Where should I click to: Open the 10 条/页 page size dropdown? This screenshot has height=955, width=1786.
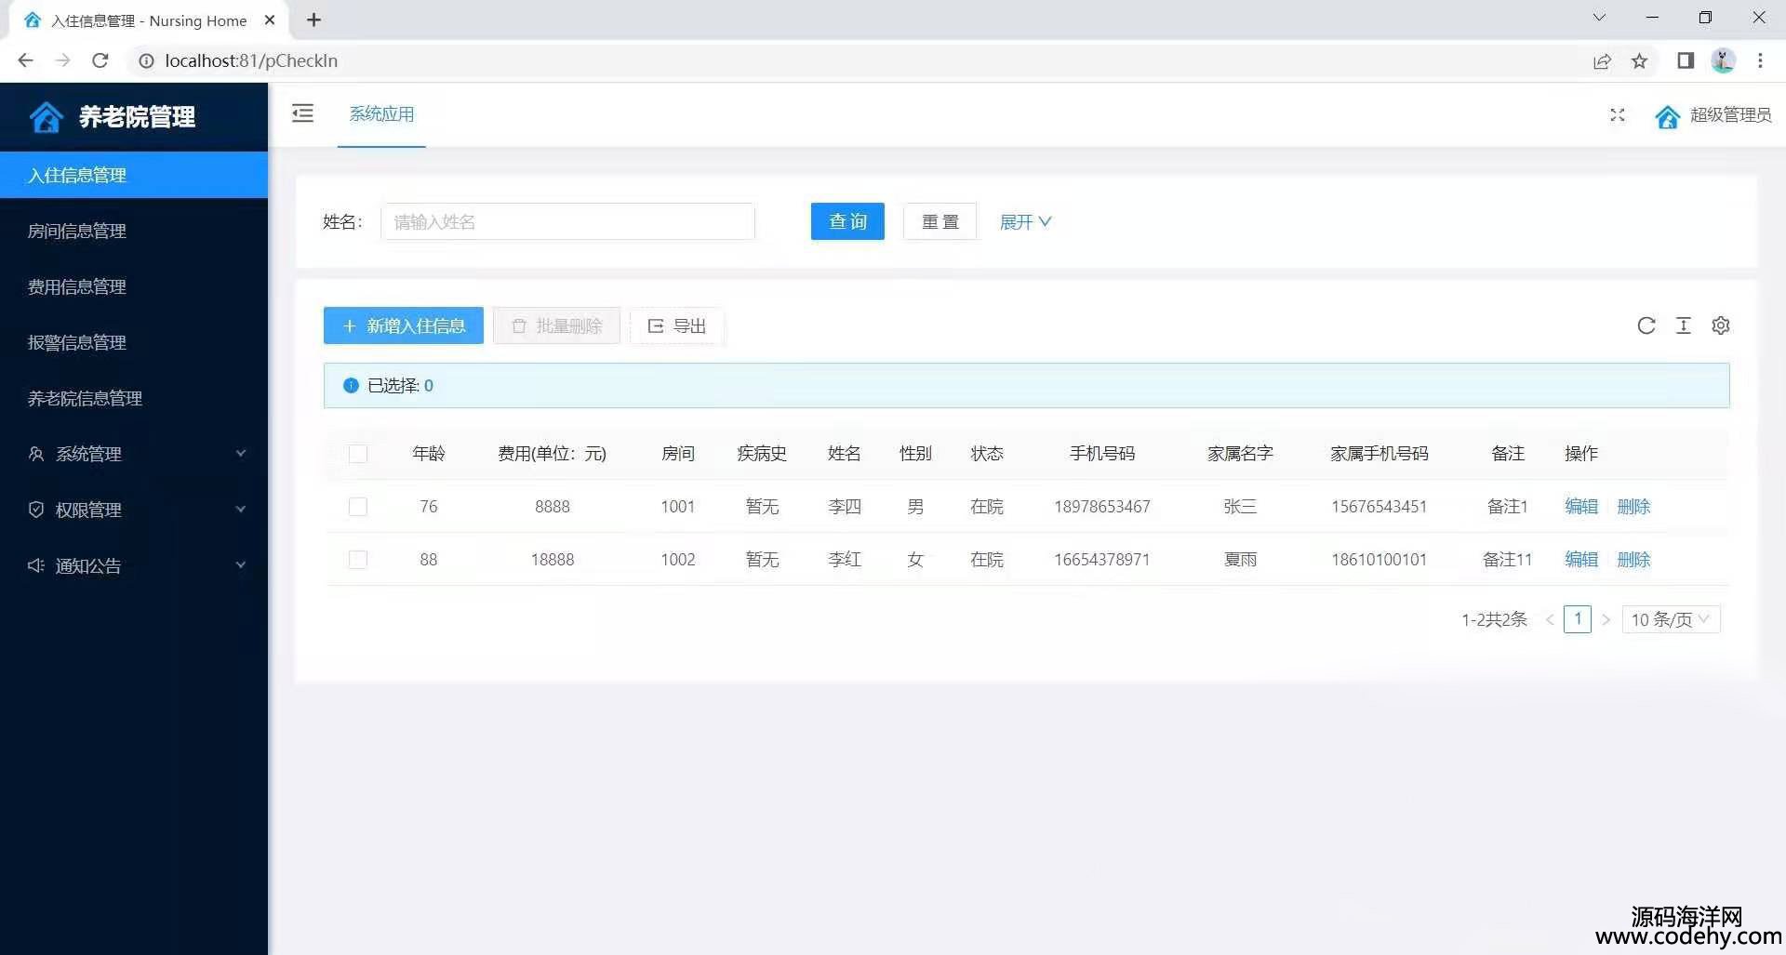[1671, 619]
